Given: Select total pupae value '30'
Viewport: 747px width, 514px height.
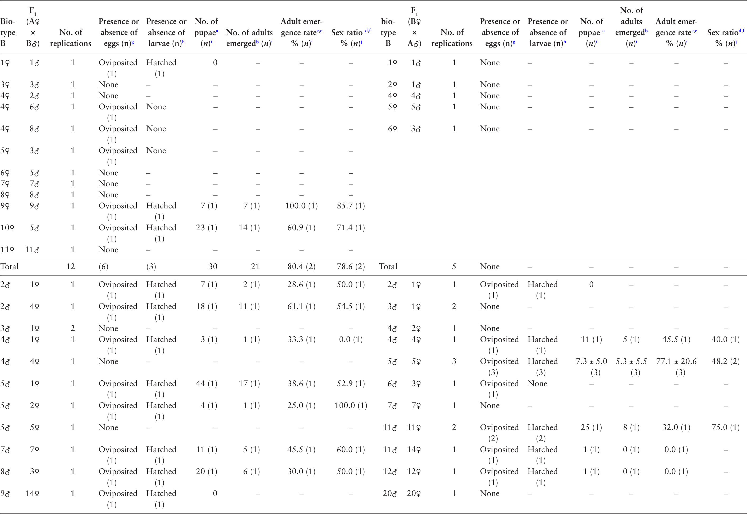Looking at the screenshot, I should [213, 266].
